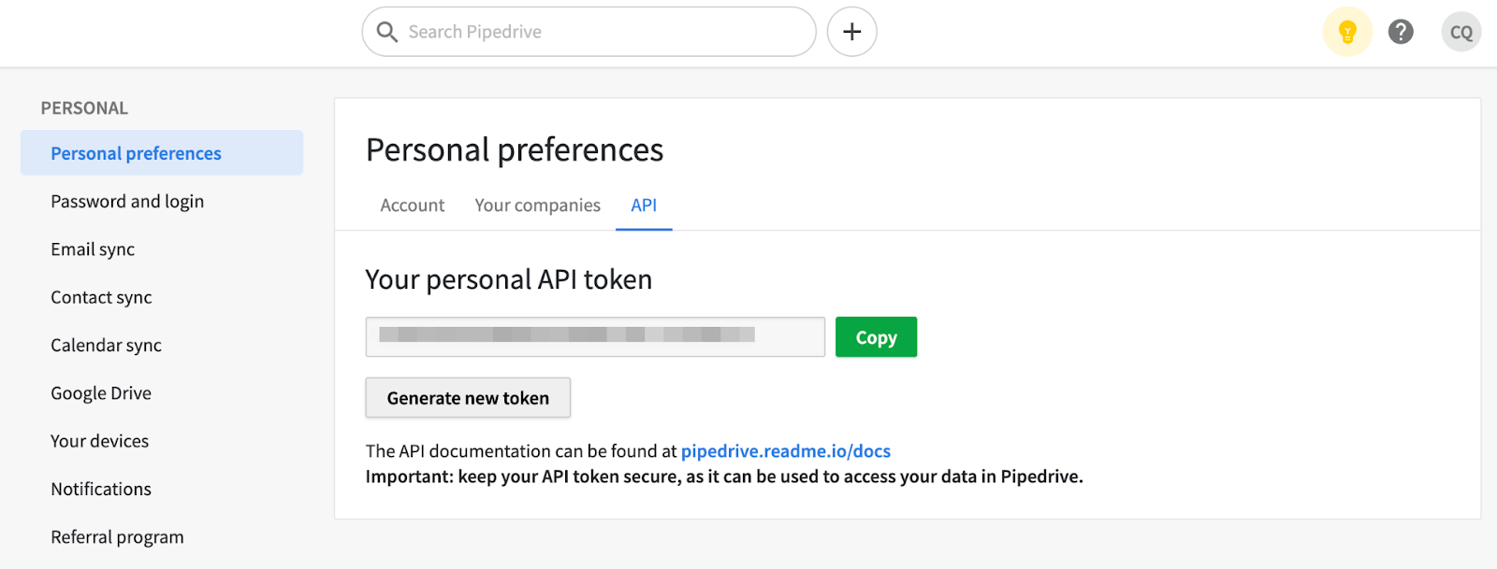
Task: Open the help question mark icon
Action: coord(1401,32)
